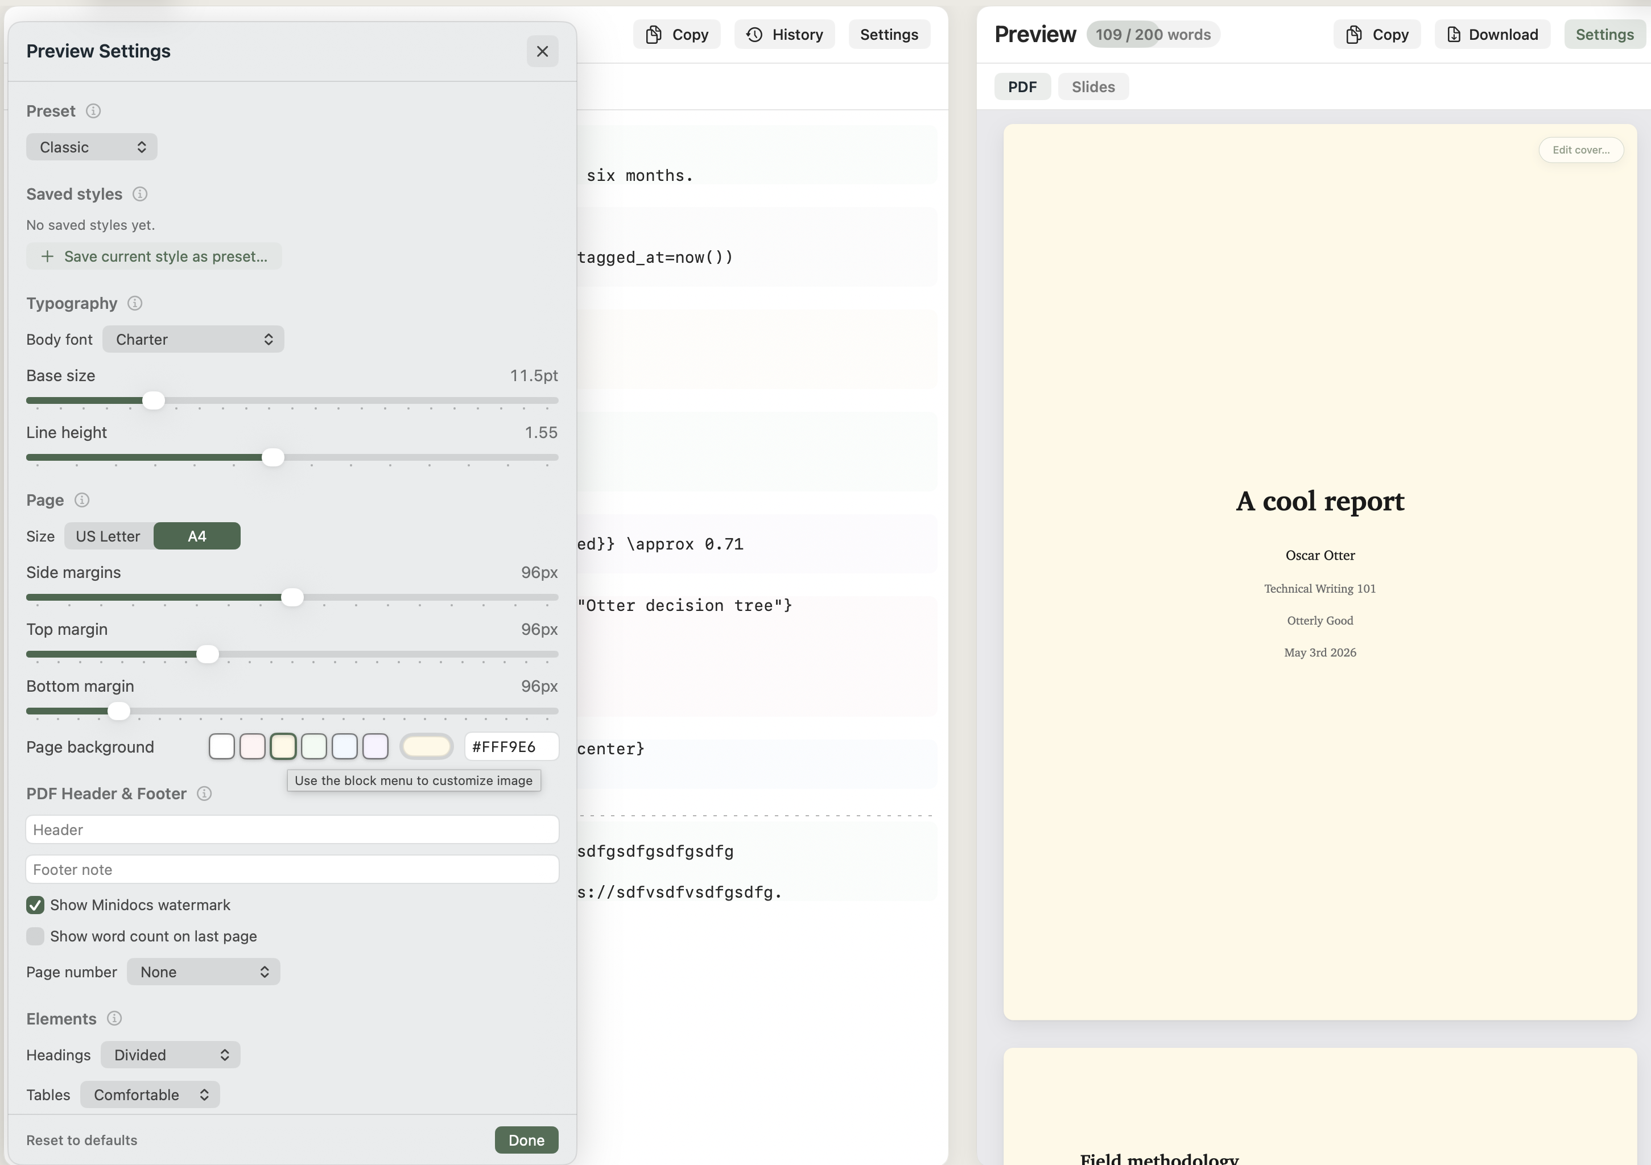
Task: Click the 109 / 200 words counter
Action: coord(1153,35)
